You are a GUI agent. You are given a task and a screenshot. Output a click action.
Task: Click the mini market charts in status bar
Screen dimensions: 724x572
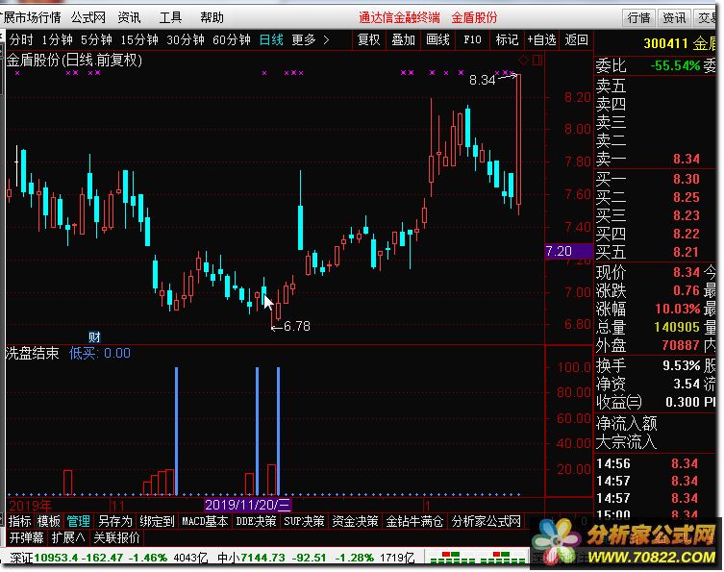tap(477, 558)
